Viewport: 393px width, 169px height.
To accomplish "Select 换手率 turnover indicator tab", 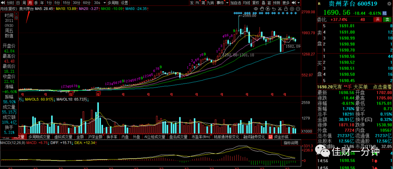I will (x=112, y=137).
